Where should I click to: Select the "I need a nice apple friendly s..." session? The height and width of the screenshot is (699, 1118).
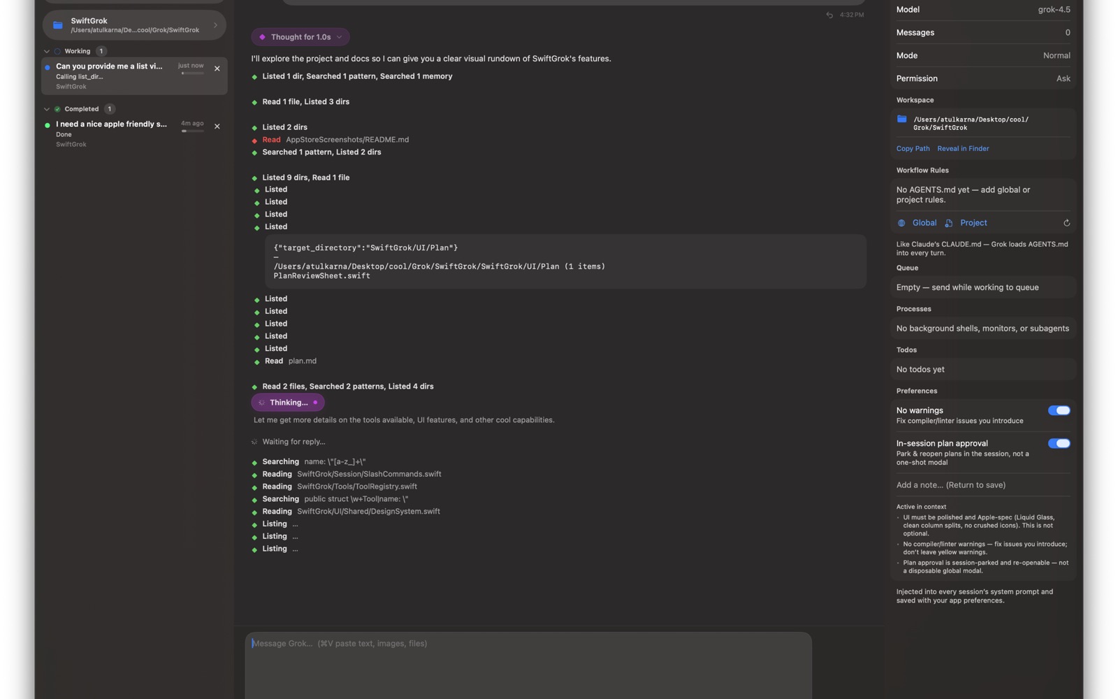click(134, 134)
